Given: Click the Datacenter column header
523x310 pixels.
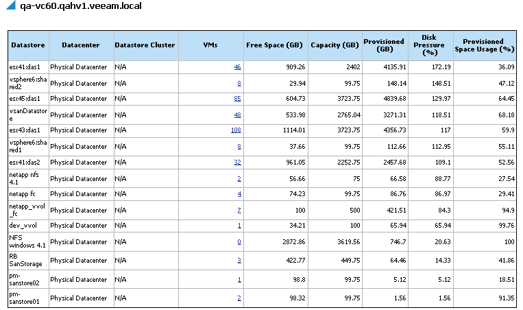Looking at the screenshot, I should pos(80,45).
